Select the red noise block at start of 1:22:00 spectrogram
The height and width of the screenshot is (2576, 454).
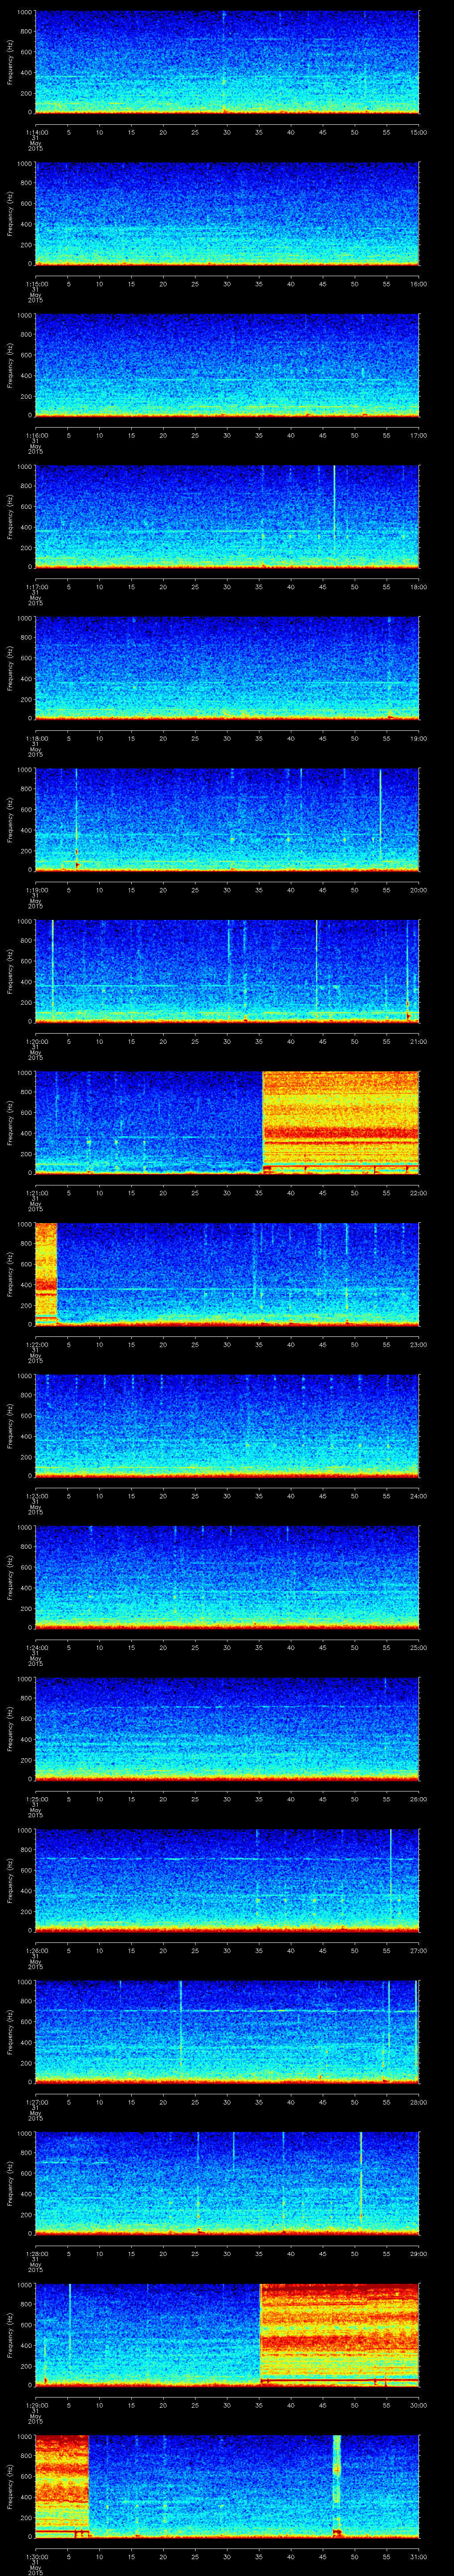tap(46, 1273)
